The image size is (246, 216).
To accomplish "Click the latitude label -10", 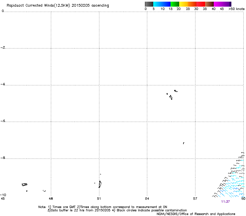I will [3, 195].
